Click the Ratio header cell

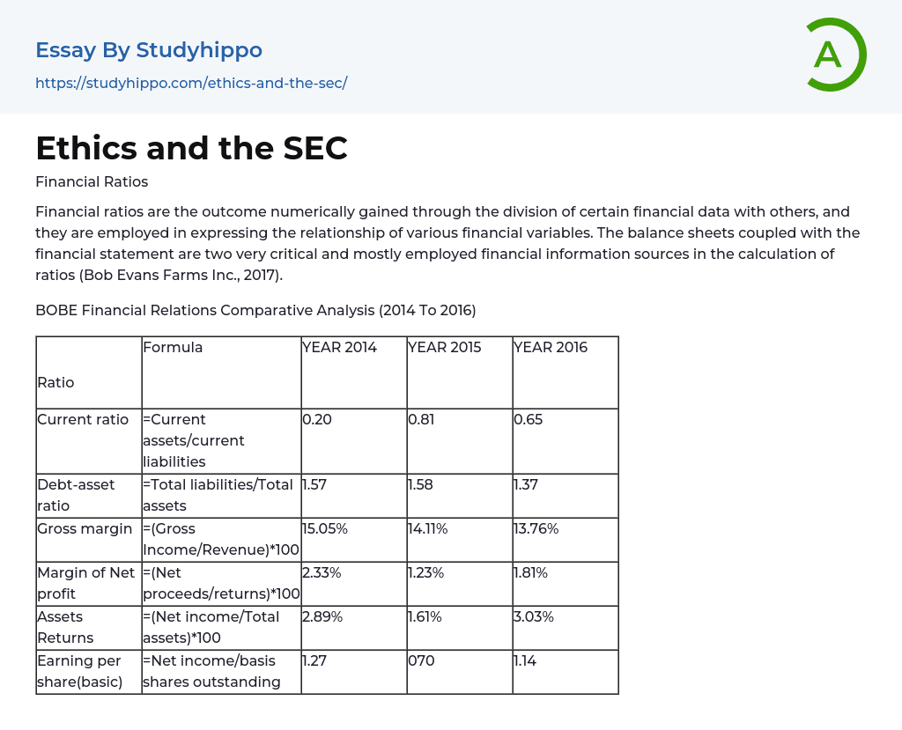pos(55,382)
